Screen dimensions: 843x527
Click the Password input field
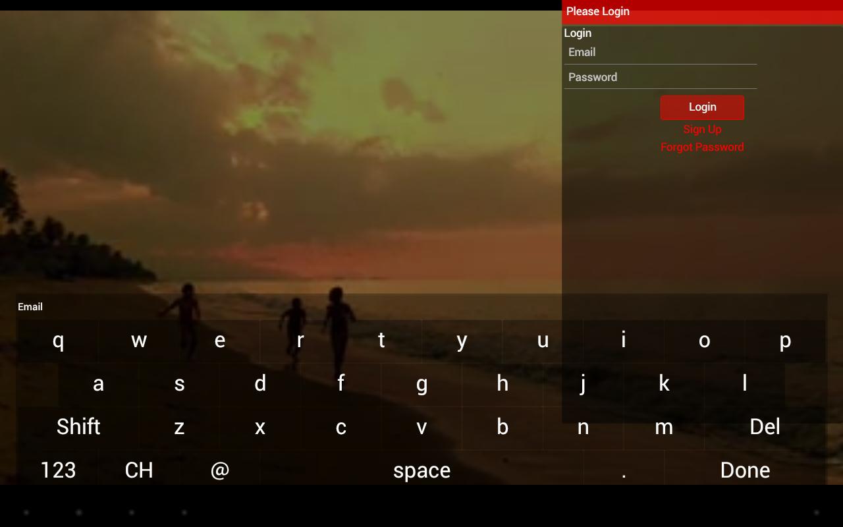(661, 78)
